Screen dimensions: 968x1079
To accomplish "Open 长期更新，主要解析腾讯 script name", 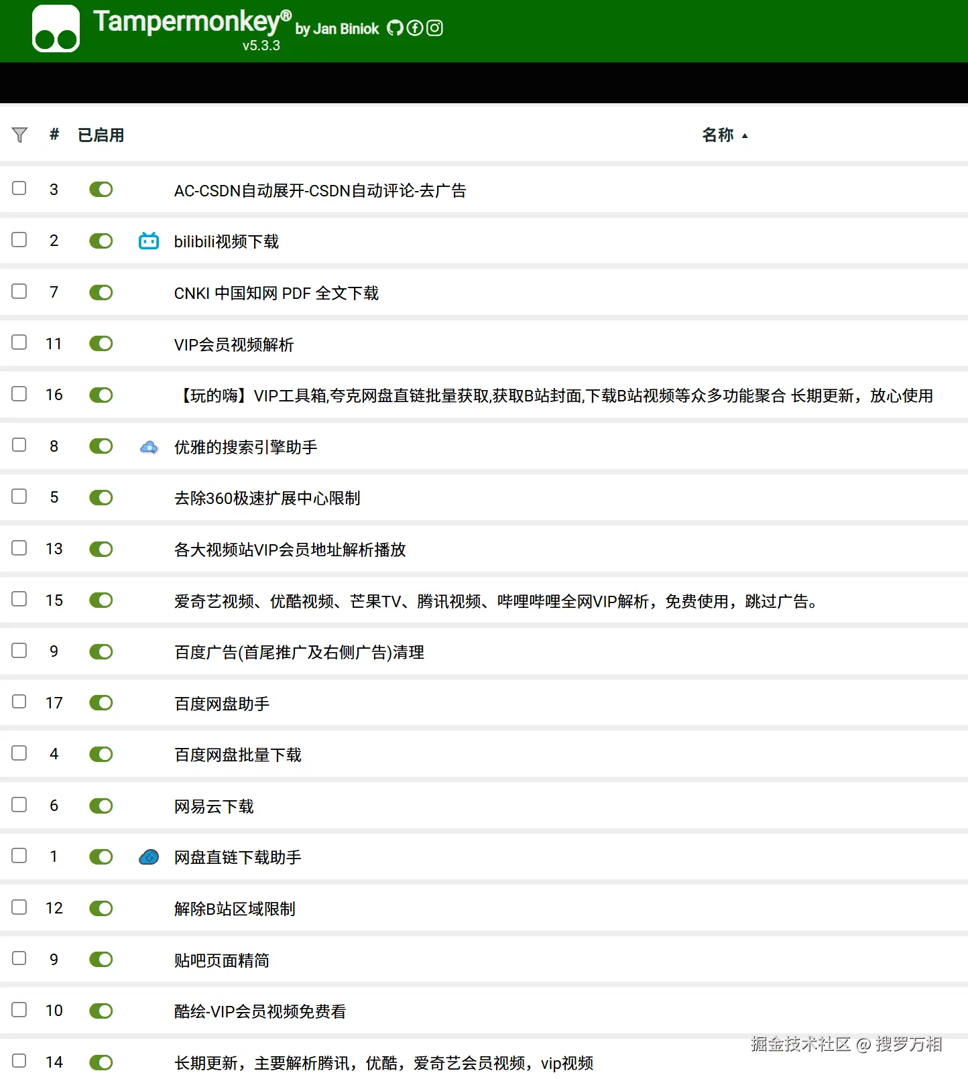I will tap(384, 1064).
